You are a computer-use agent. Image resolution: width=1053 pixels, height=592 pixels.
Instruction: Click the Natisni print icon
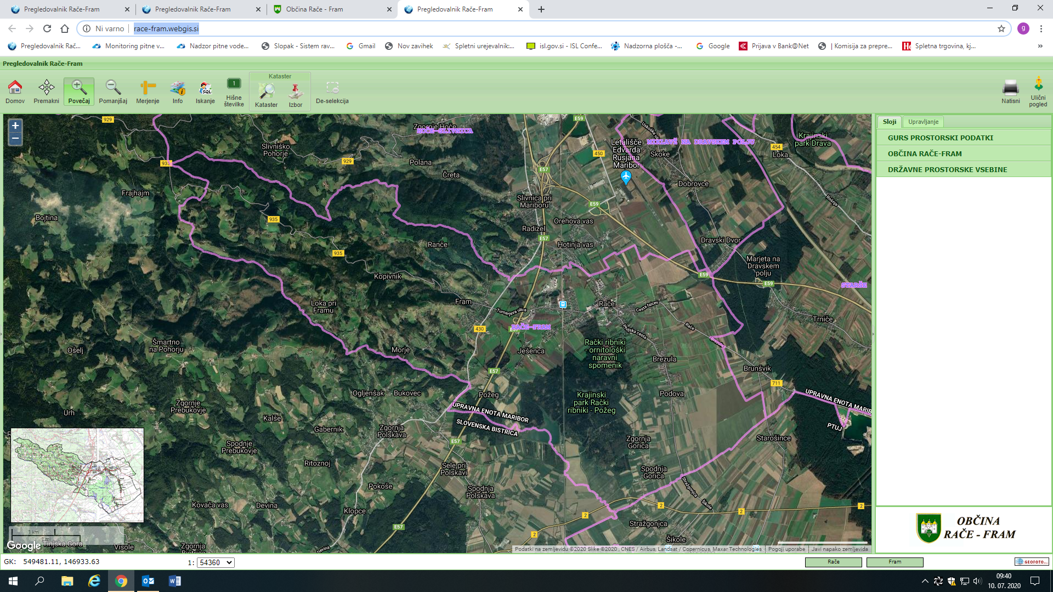point(1010,91)
